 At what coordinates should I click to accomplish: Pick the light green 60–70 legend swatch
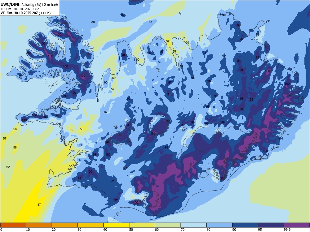[168, 225]
